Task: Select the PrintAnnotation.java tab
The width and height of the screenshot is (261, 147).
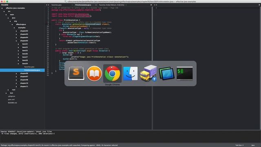Action: pyautogui.click(x=83, y=5)
